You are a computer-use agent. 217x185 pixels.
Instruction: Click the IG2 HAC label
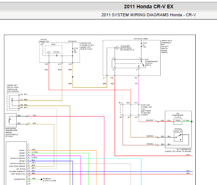pyautogui.click(x=56, y=52)
